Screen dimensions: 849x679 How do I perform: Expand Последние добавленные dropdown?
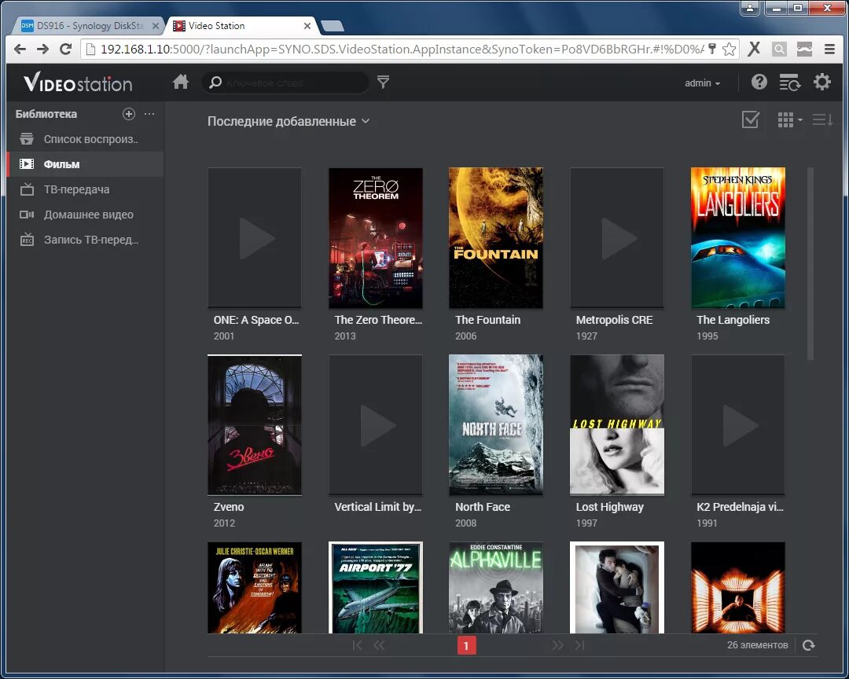coord(289,121)
